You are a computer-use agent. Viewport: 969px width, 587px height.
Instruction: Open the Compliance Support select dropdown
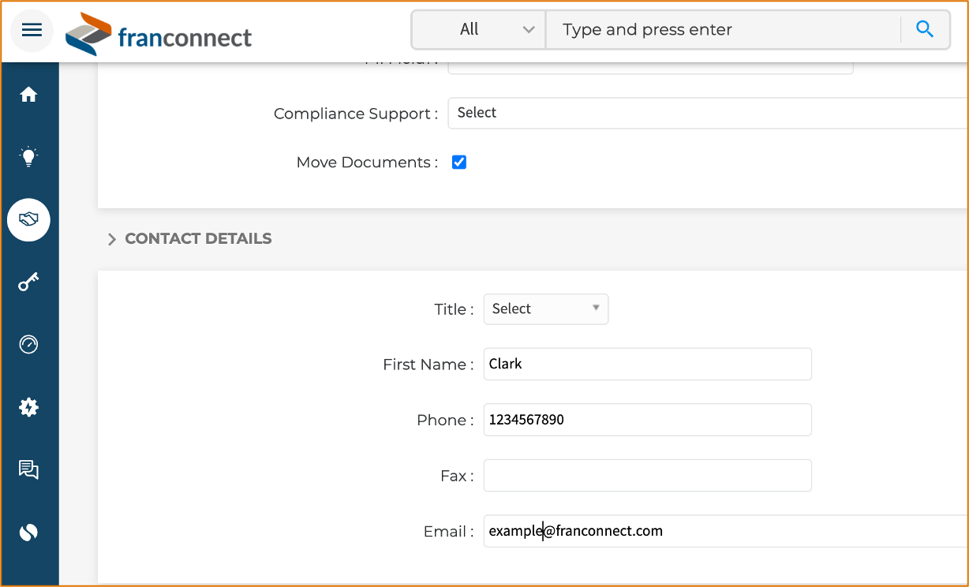(x=708, y=113)
